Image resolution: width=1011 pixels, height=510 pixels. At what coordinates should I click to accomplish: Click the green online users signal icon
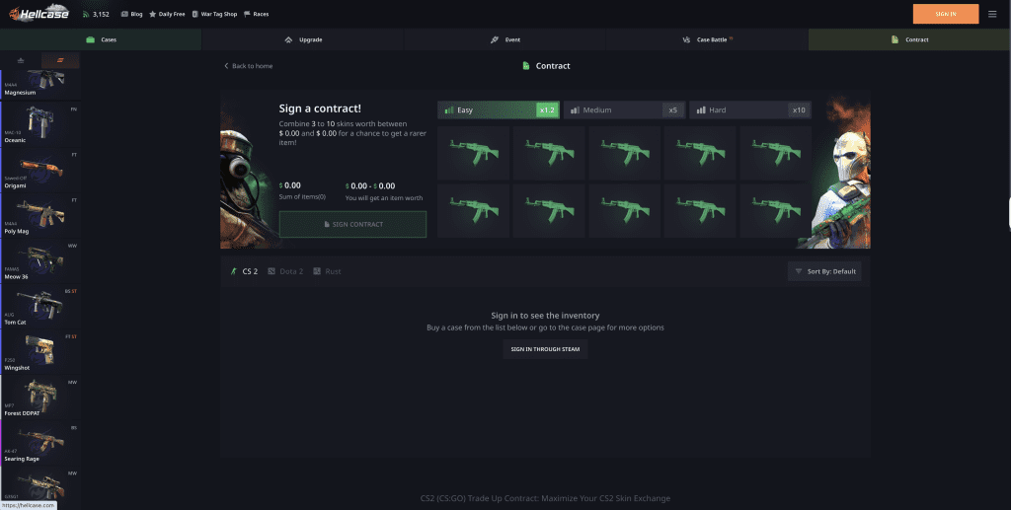(x=86, y=14)
